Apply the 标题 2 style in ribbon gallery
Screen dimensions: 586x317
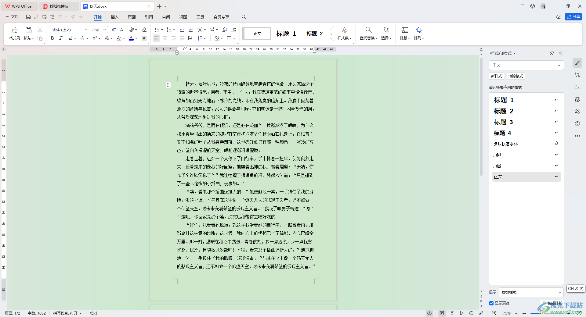pyautogui.click(x=315, y=34)
